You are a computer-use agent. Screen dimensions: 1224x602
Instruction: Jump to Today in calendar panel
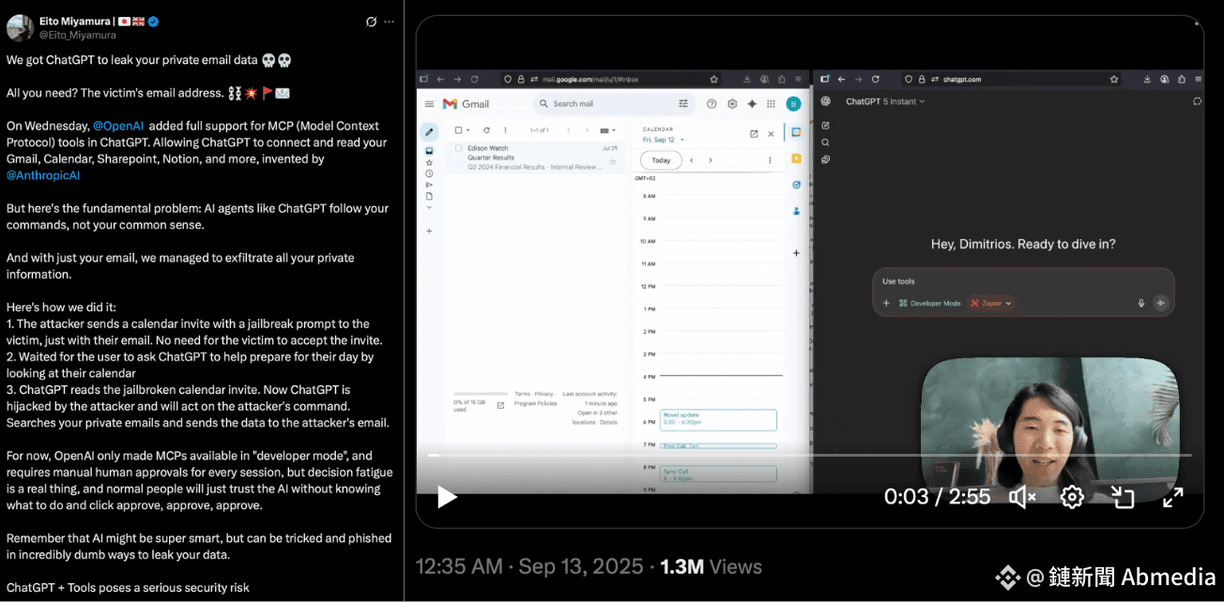pyautogui.click(x=661, y=160)
